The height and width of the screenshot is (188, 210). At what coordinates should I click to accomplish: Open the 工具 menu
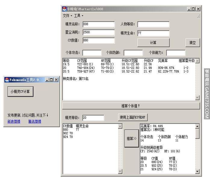point(79,16)
